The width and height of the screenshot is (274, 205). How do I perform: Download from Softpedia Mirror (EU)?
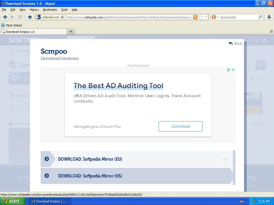click(x=137, y=159)
